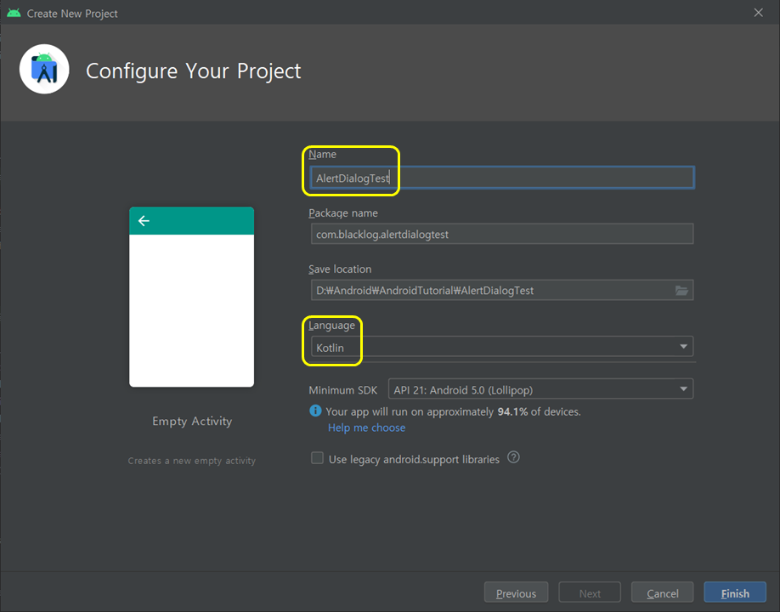Click the Package name input field
The height and width of the screenshot is (612, 780).
coord(502,234)
